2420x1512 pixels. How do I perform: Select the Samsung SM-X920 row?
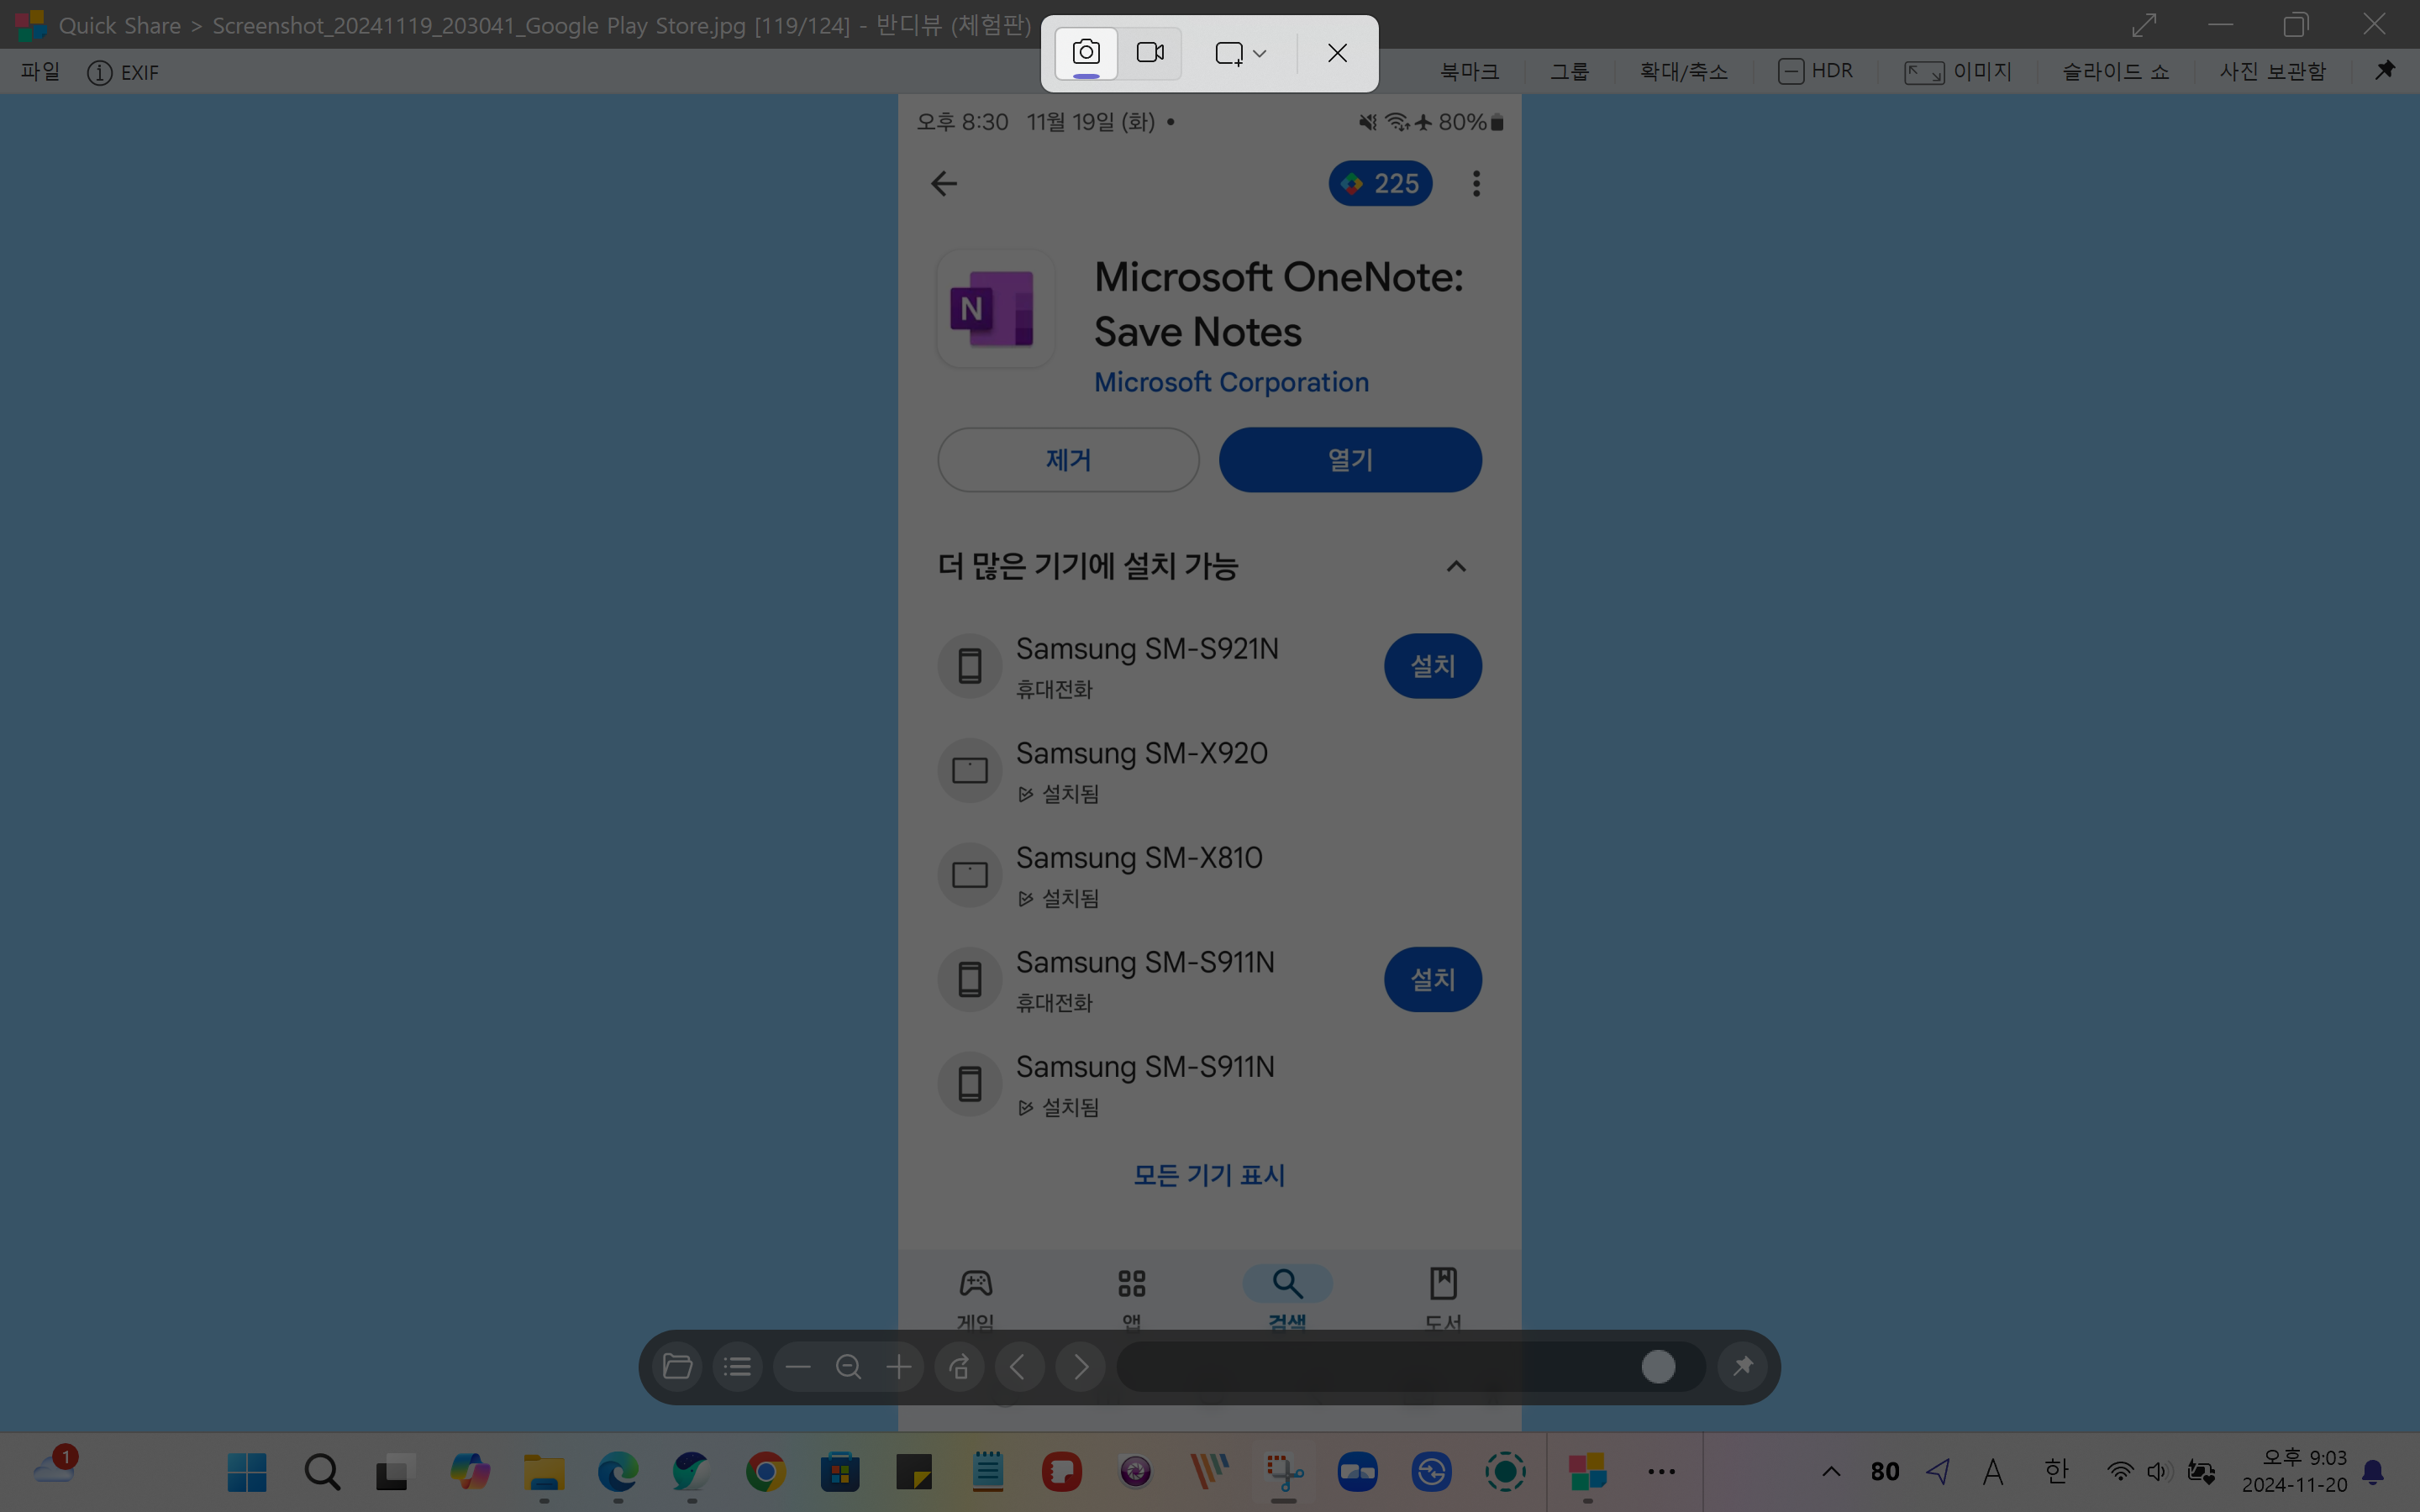[1209, 771]
